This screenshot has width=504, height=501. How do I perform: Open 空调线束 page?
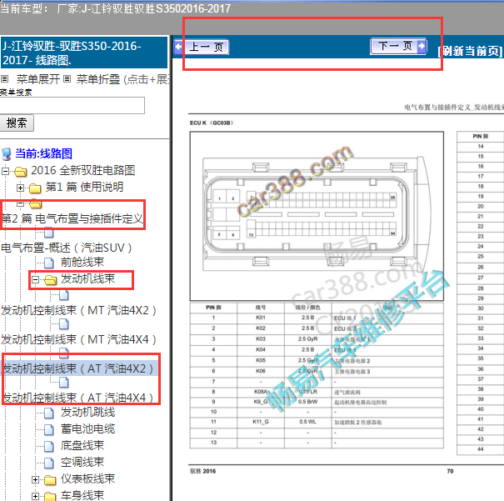(x=82, y=462)
